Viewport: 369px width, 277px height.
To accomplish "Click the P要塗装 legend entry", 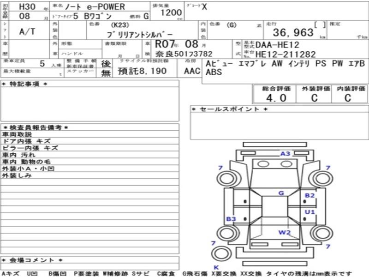I will click(x=86, y=274).
